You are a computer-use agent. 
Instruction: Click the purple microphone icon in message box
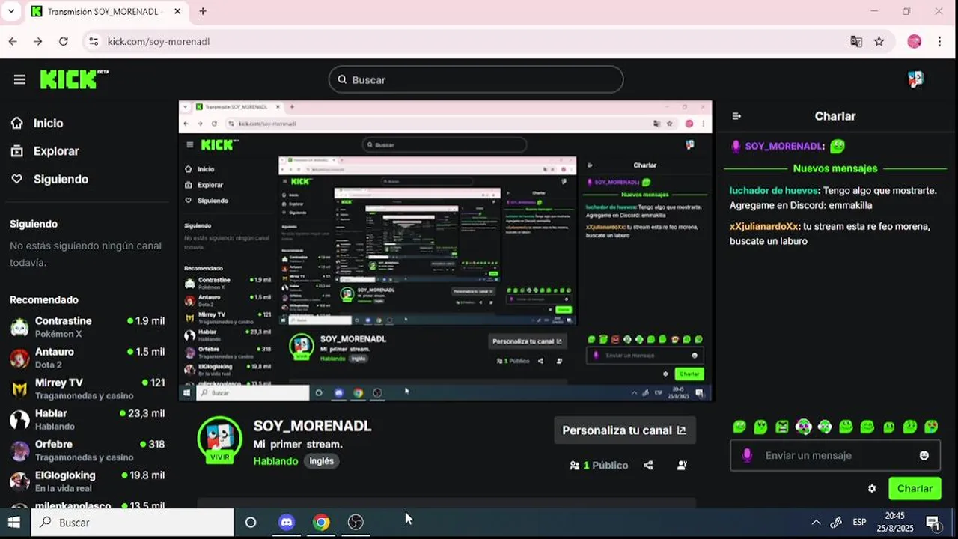point(746,455)
